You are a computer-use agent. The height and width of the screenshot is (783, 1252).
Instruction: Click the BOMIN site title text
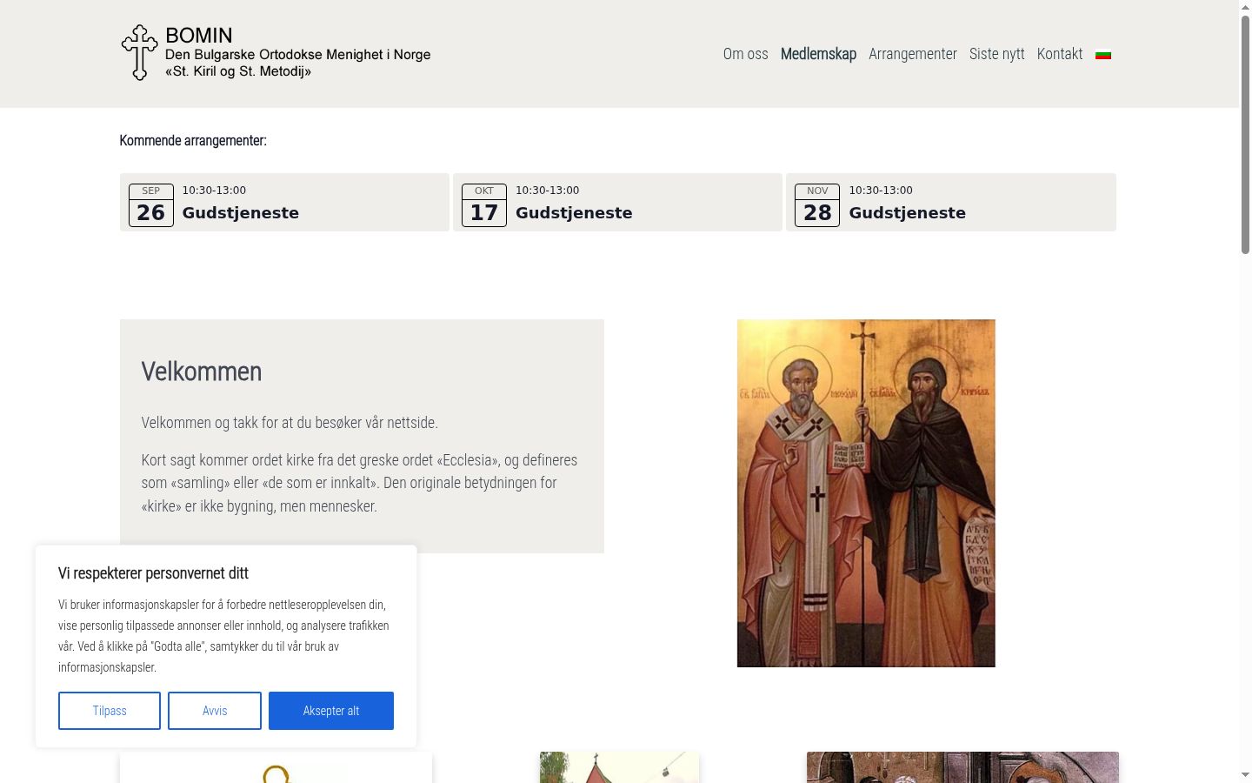199,36
